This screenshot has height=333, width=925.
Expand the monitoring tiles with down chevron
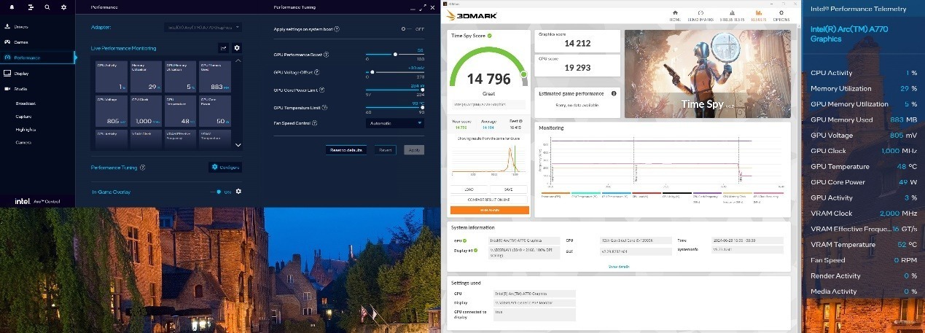coord(238,145)
